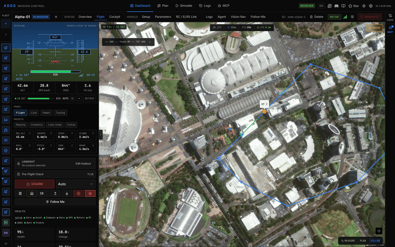Toggle the MEASURE map tool
The height and width of the screenshot is (247, 395).
pos(348,241)
